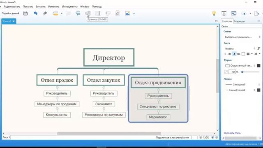Add a relationship with the blue link icon
Screen dimensions: 263x148
pos(78,13)
